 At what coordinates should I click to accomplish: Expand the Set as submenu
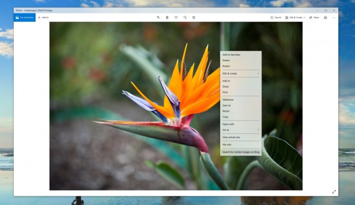[x=240, y=130]
